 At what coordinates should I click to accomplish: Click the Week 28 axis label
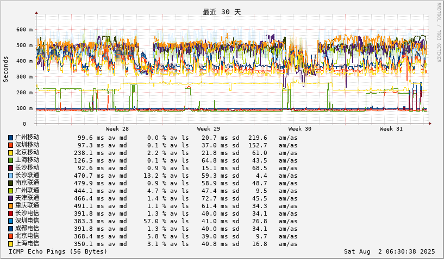click(x=117, y=129)
